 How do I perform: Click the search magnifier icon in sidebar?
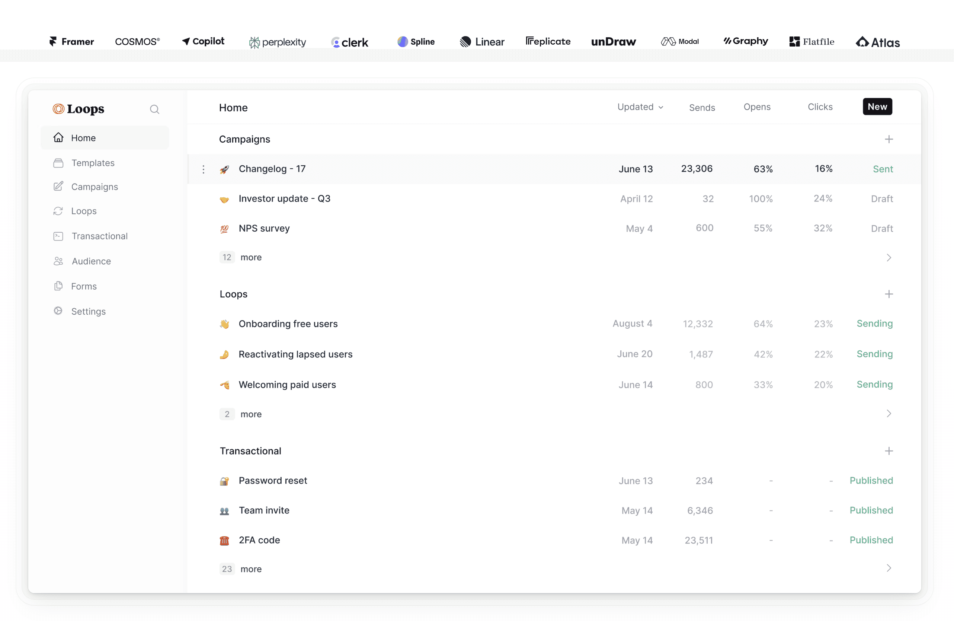154,109
